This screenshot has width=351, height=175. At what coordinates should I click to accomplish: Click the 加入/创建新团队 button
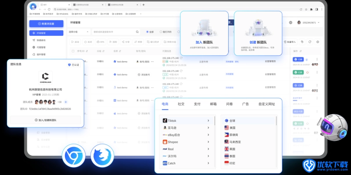coord(46,120)
